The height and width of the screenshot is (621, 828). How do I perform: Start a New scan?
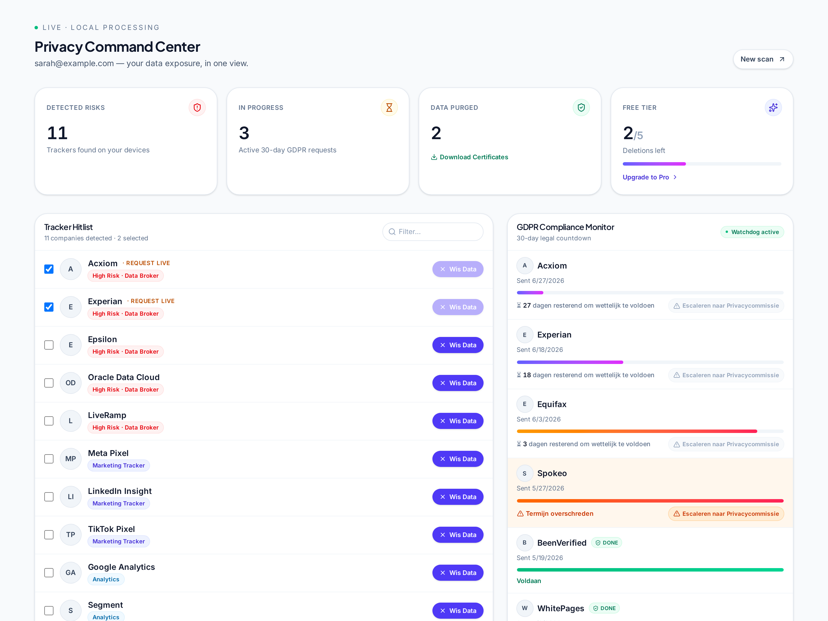pos(763,59)
